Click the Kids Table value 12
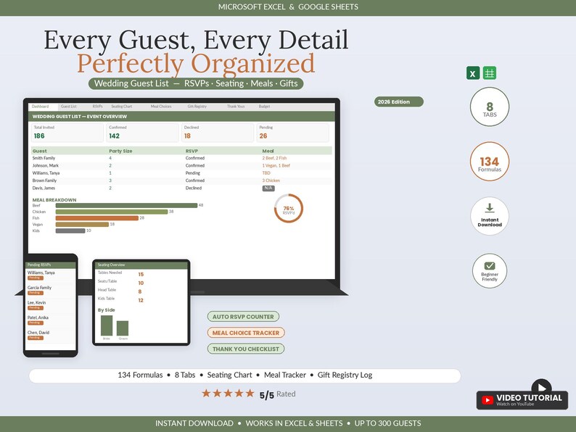576x432 pixels. pos(141,300)
